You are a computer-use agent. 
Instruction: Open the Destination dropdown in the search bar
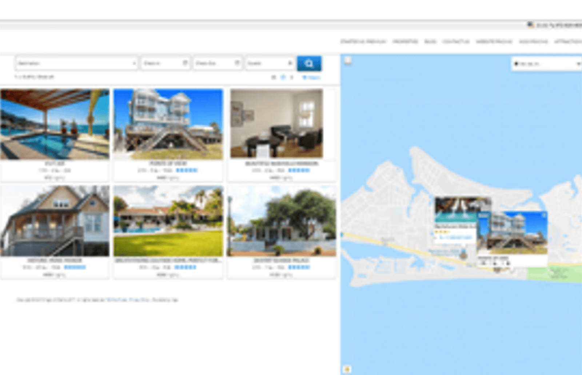pyautogui.click(x=76, y=63)
